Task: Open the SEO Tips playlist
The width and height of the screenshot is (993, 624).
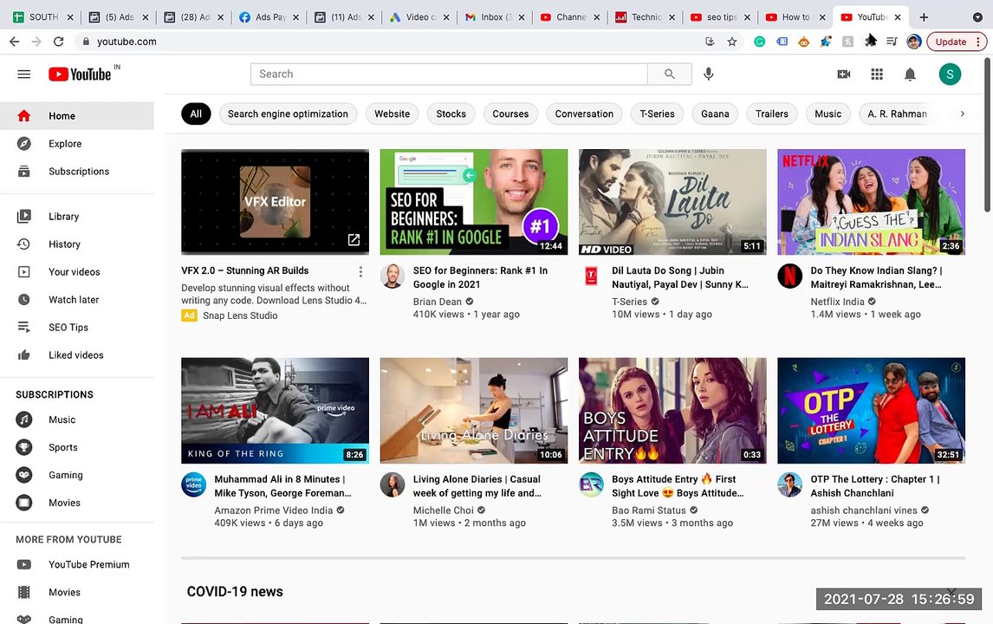Action: pyautogui.click(x=76, y=328)
